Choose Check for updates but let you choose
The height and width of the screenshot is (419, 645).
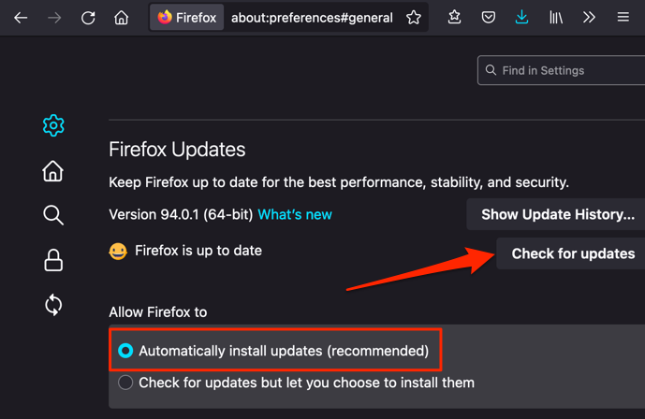[125, 383]
